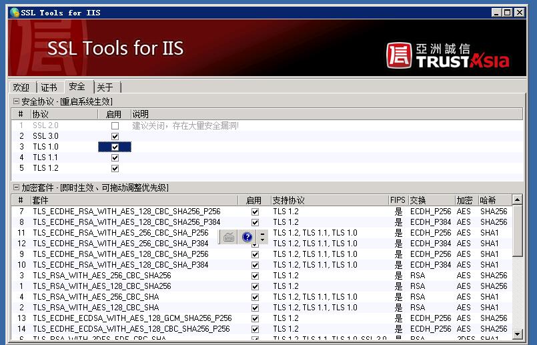Switch to the 证书 tab

click(x=49, y=87)
